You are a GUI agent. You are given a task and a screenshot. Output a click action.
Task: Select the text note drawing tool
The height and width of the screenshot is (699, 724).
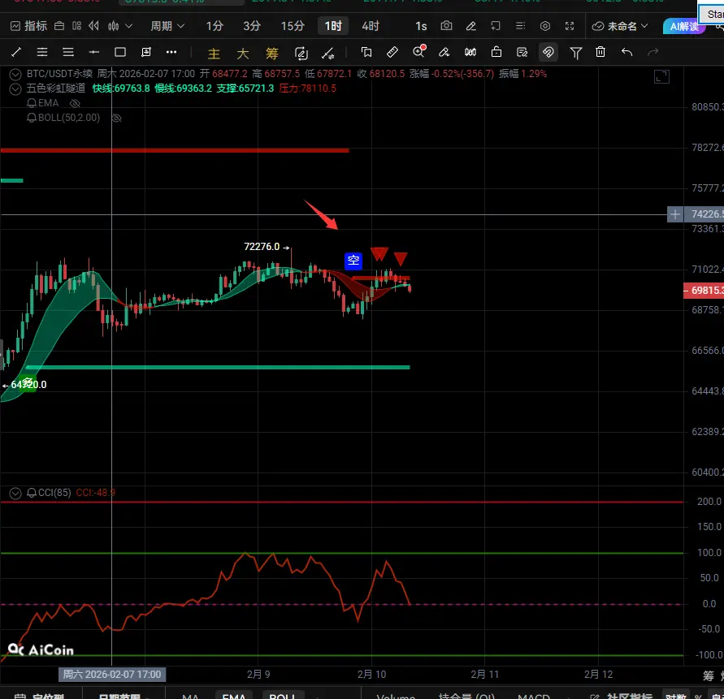(146, 52)
